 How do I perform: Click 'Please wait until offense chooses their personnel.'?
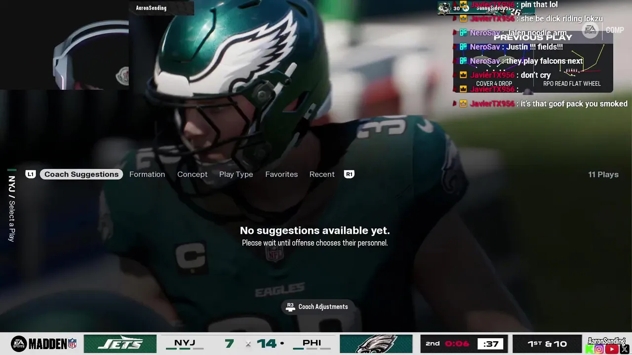coord(315,243)
